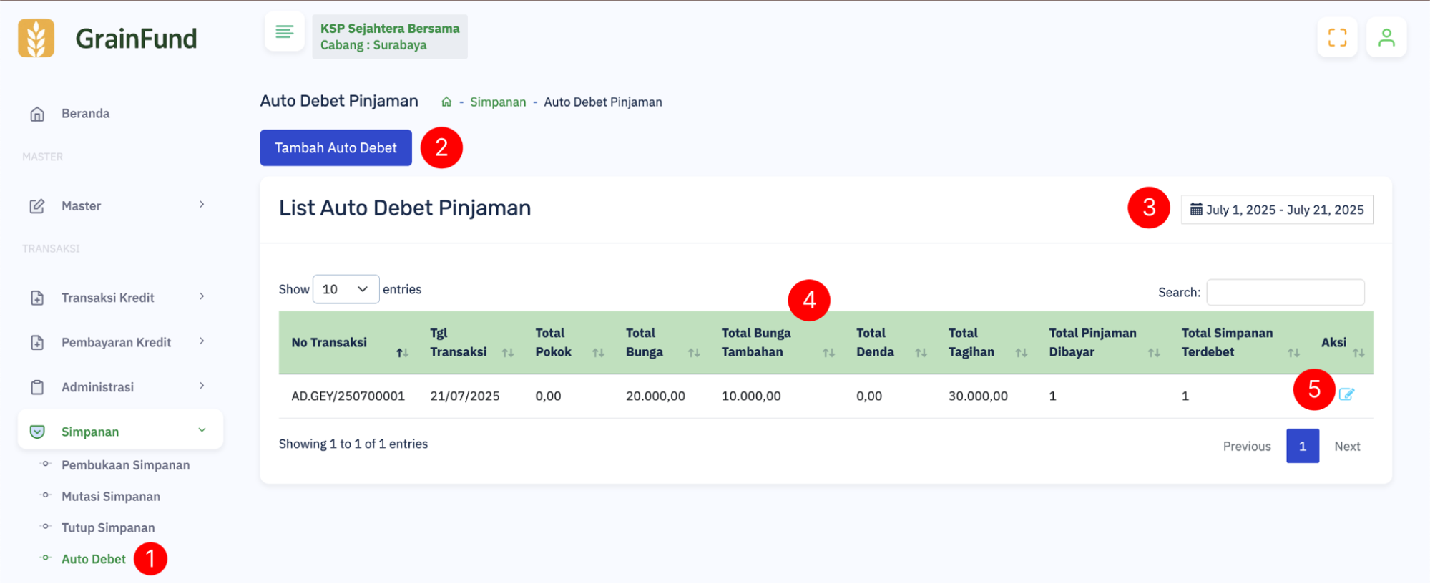Open the date range picker

1277,210
